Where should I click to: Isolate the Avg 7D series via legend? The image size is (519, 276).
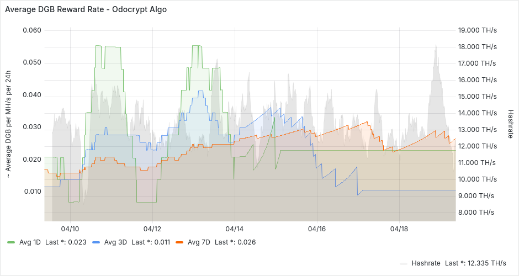tap(199, 242)
